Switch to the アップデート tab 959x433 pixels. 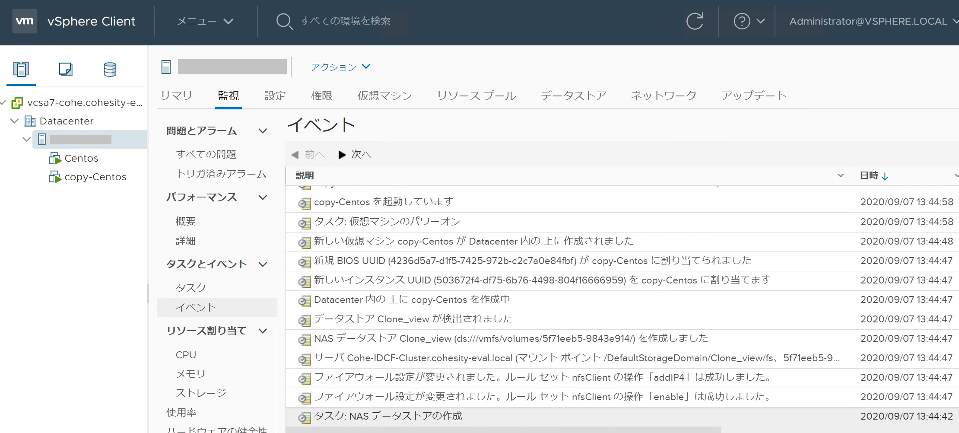754,96
